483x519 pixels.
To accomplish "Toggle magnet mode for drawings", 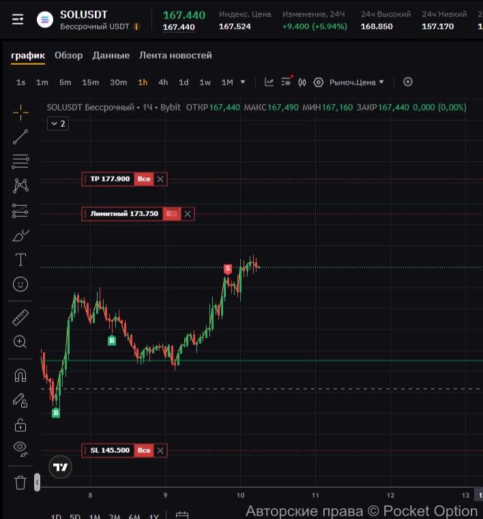I will (20, 375).
